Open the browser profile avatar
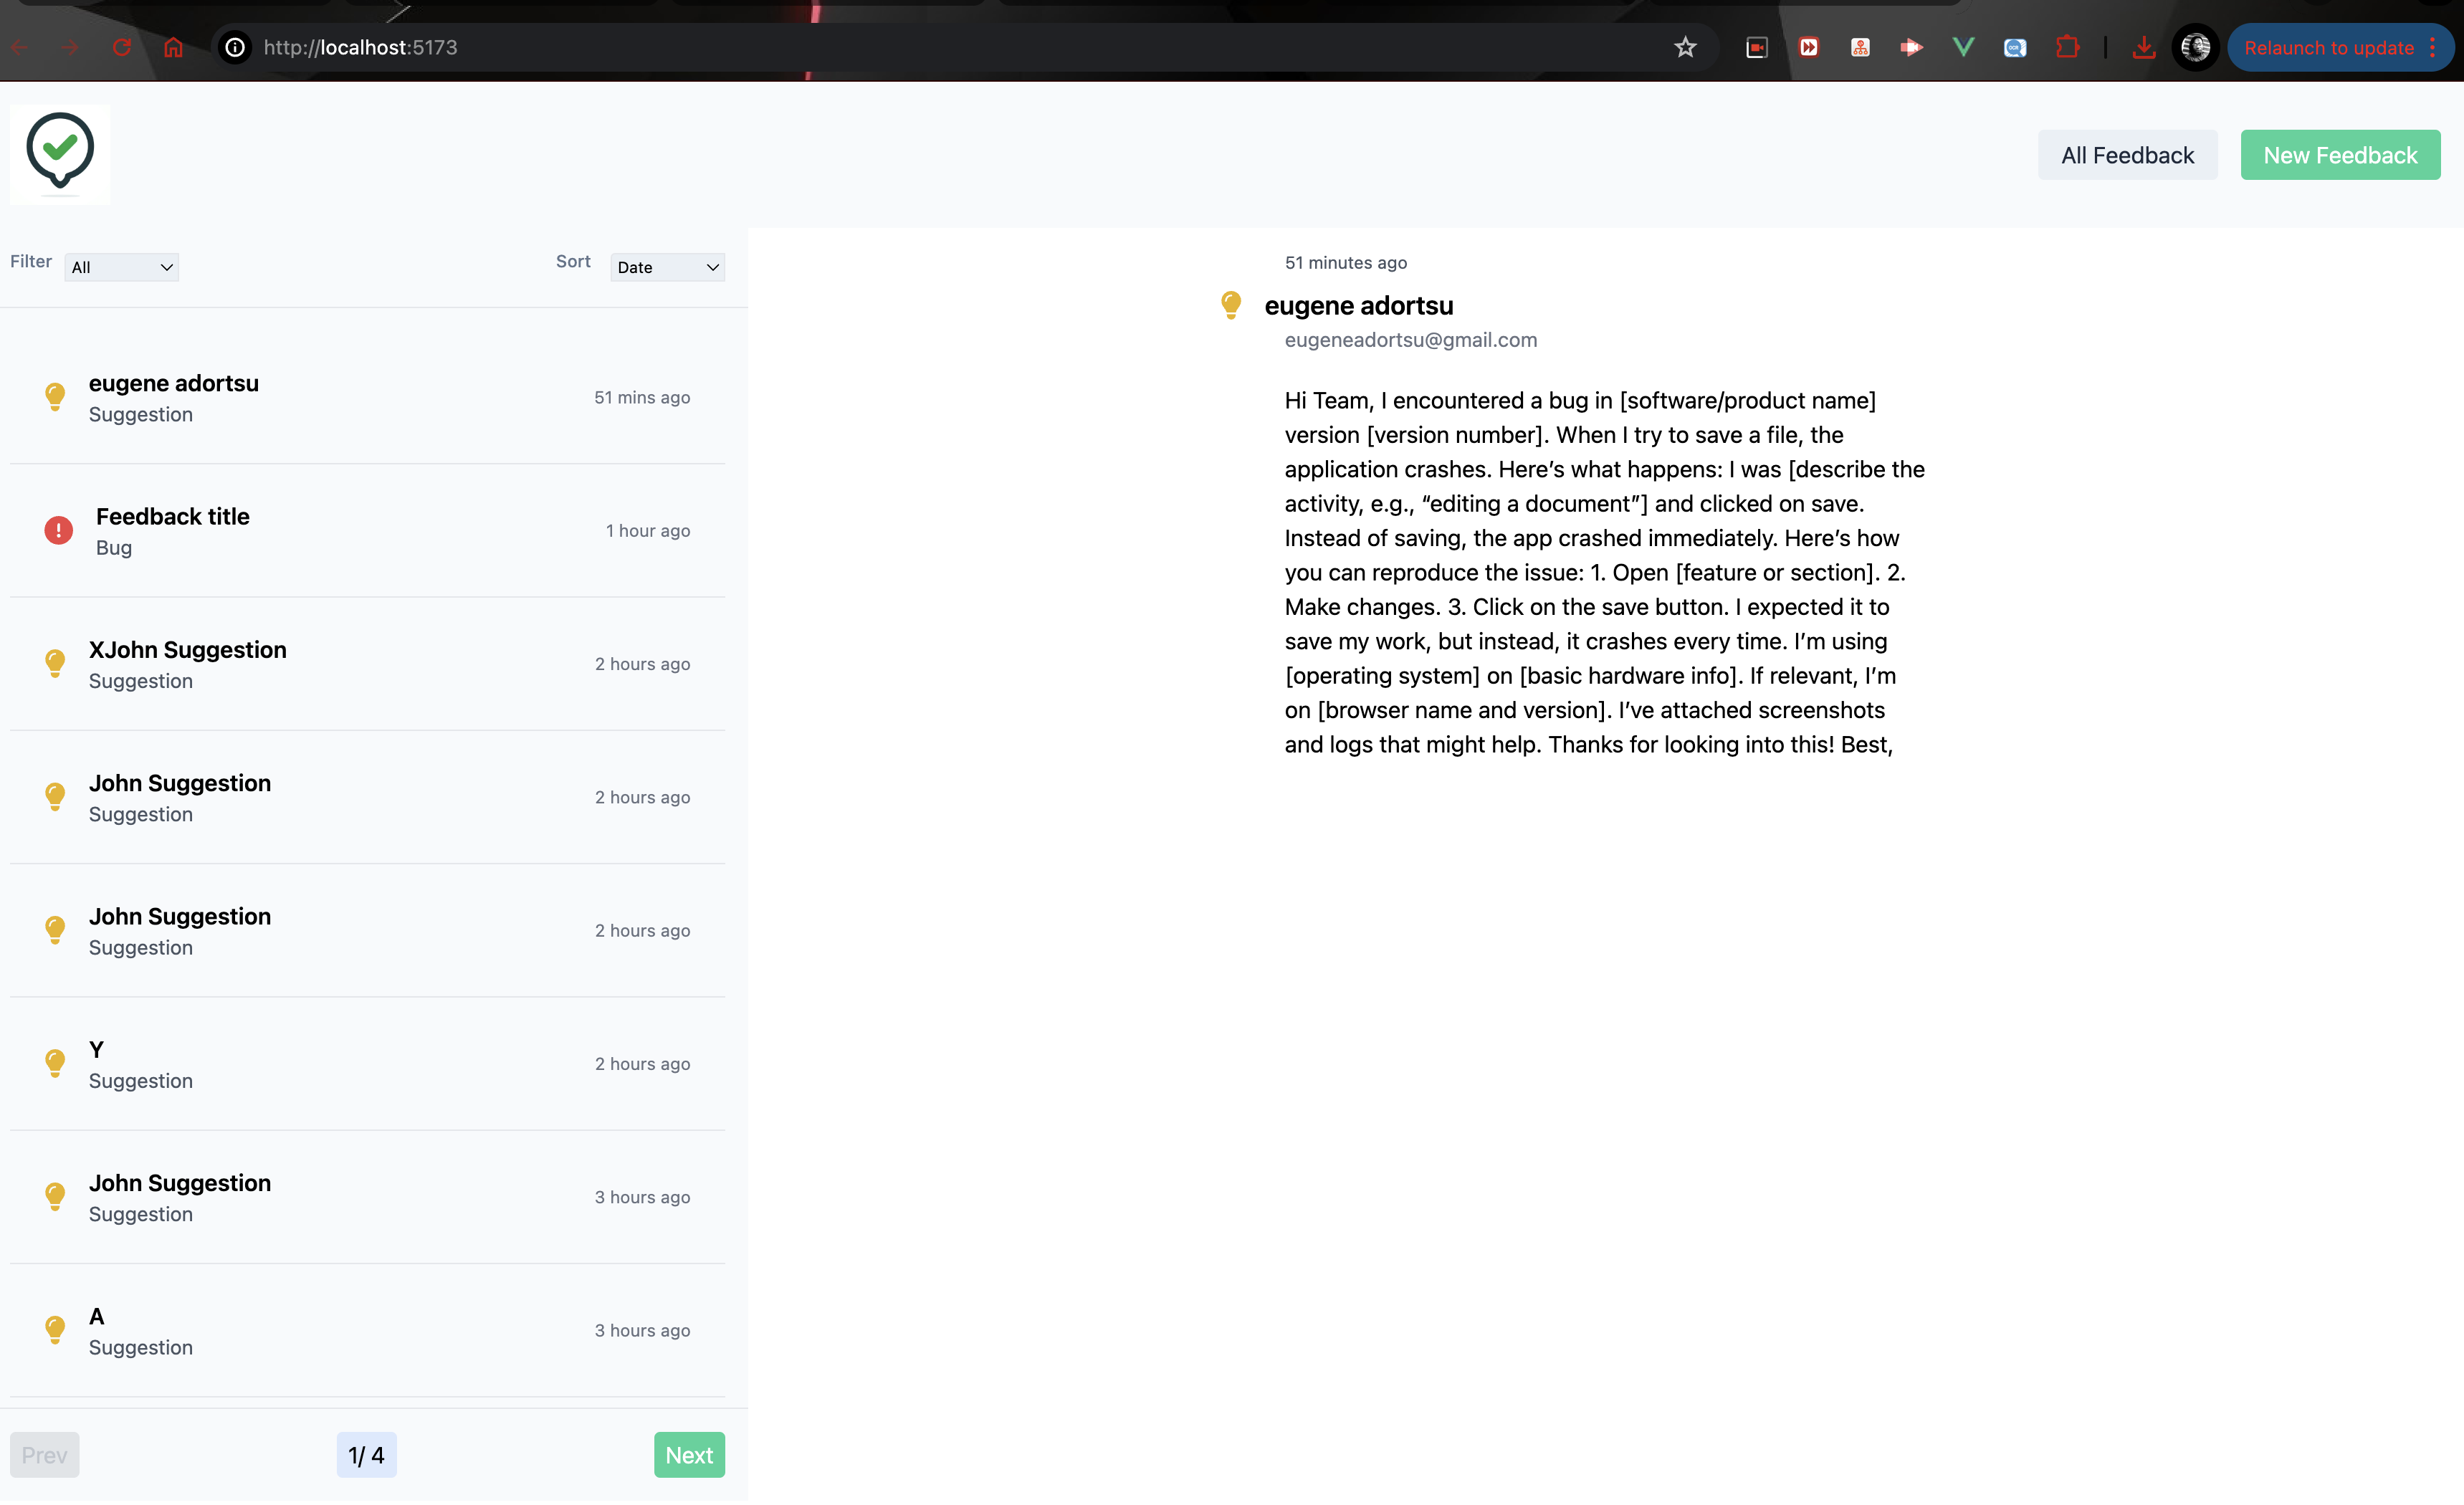Screen dimensions: 2464x1505 [x=2195, y=47]
